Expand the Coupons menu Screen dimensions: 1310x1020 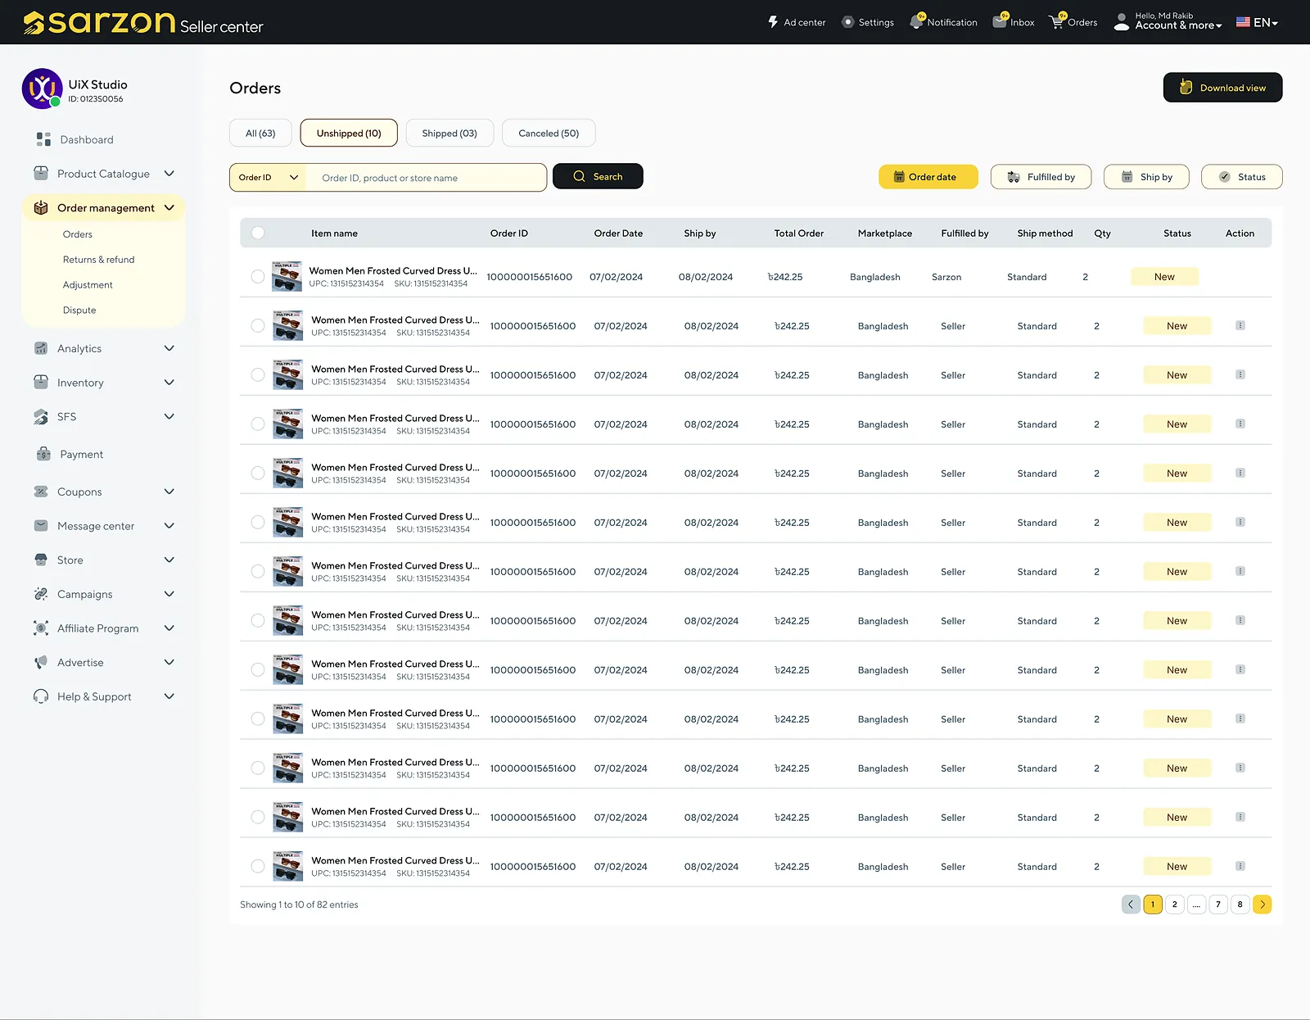(x=169, y=492)
